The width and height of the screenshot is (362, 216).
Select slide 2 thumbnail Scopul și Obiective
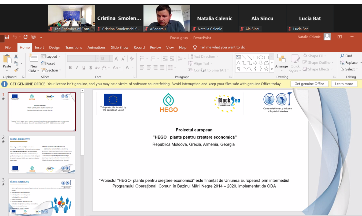pos(42,155)
